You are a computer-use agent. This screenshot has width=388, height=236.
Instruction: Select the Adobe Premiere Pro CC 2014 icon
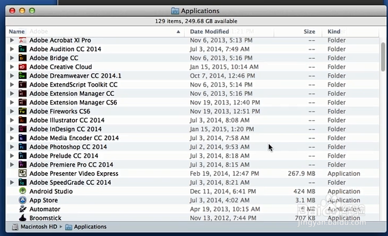click(x=23, y=165)
